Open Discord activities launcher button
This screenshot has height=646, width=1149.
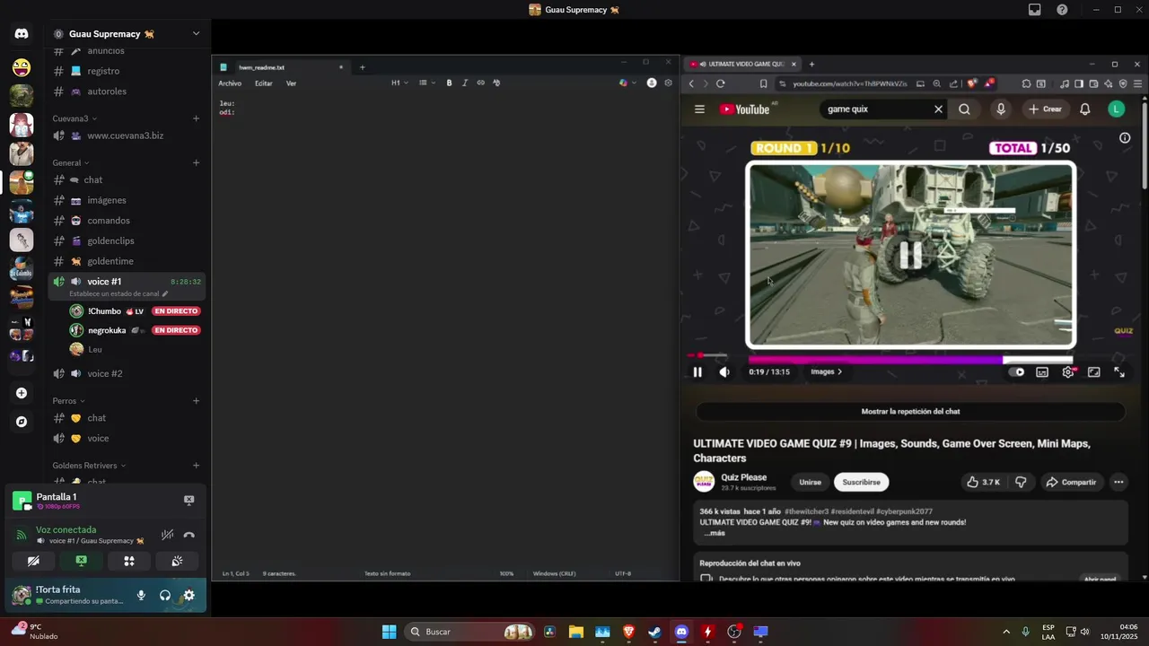[x=129, y=561]
